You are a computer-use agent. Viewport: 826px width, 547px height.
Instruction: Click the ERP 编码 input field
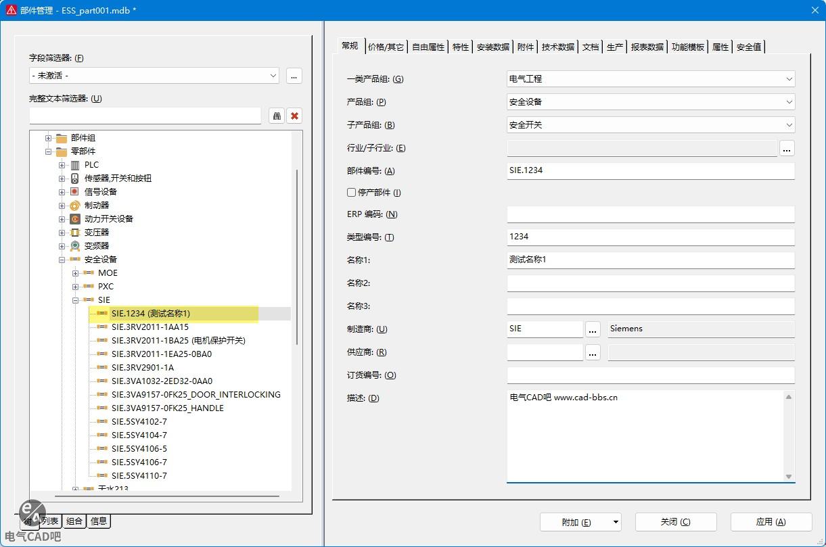pyautogui.click(x=650, y=214)
